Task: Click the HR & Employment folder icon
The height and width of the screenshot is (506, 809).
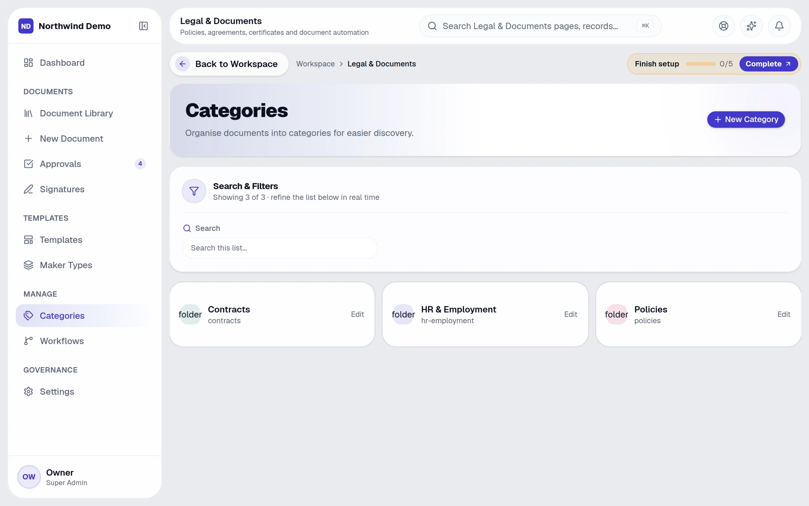Action: 403,314
